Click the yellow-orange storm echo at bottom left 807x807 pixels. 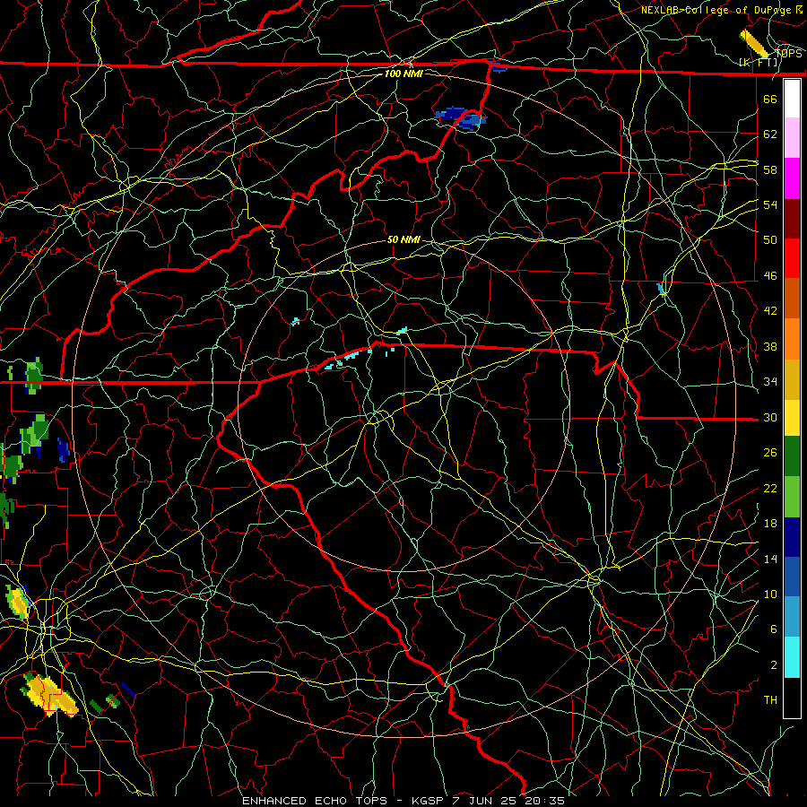[49, 695]
